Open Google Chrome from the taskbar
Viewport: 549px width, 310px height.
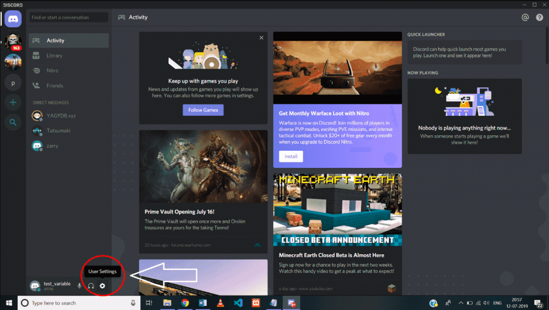[x=185, y=303]
